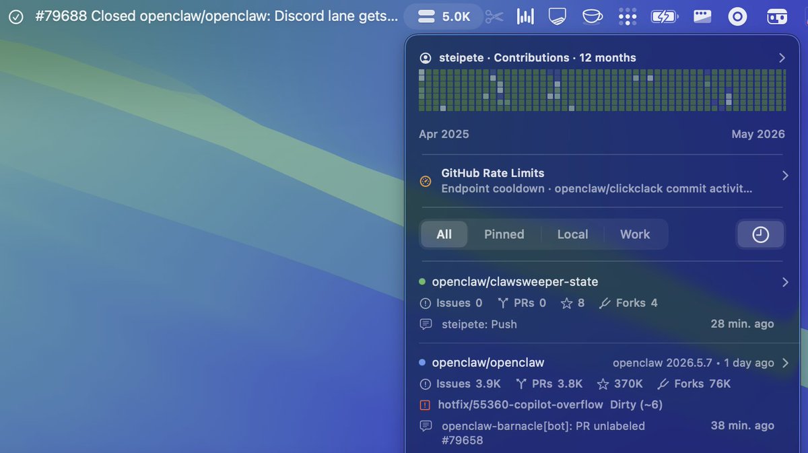Open the clock history button
808x453 pixels.
point(760,234)
